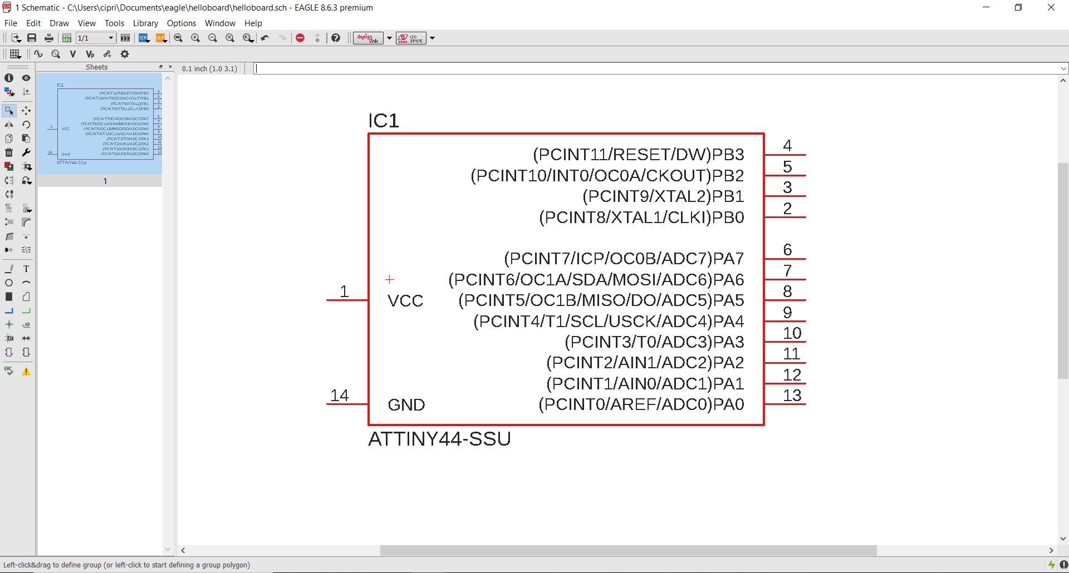Select the Change wrench tool
Image resolution: width=1069 pixels, height=573 pixels.
26,152
